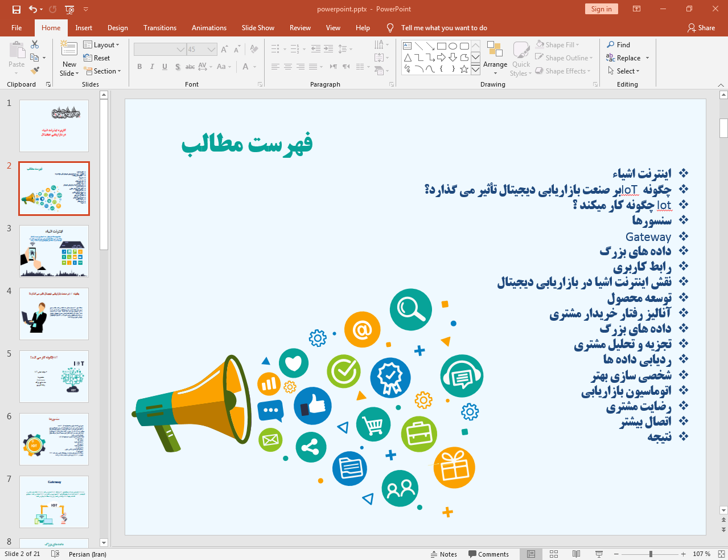Switch to the Design tab
The height and width of the screenshot is (560, 728).
point(118,28)
